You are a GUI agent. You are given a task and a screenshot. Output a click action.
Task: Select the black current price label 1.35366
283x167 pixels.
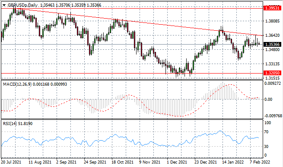(x=272, y=44)
